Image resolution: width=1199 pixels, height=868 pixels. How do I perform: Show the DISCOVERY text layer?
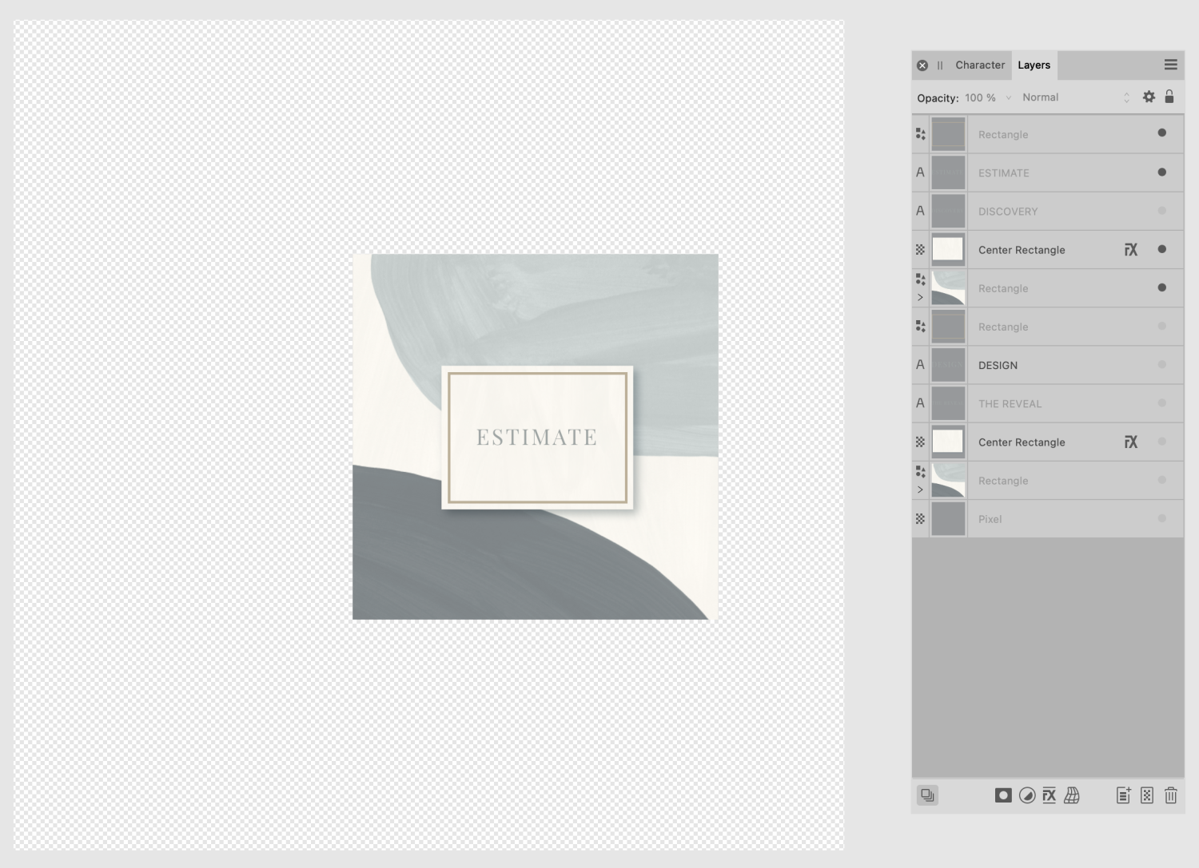click(x=1161, y=211)
